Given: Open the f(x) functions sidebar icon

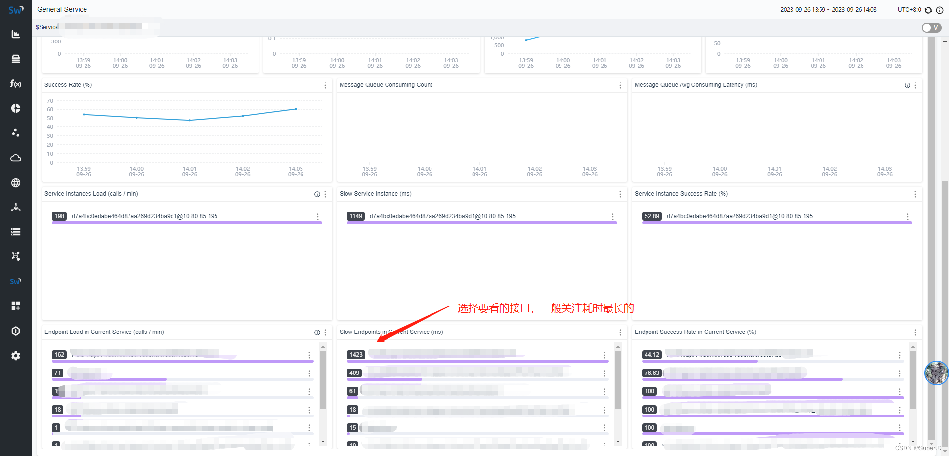Looking at the screenshot, I should [x=16, y=83].
